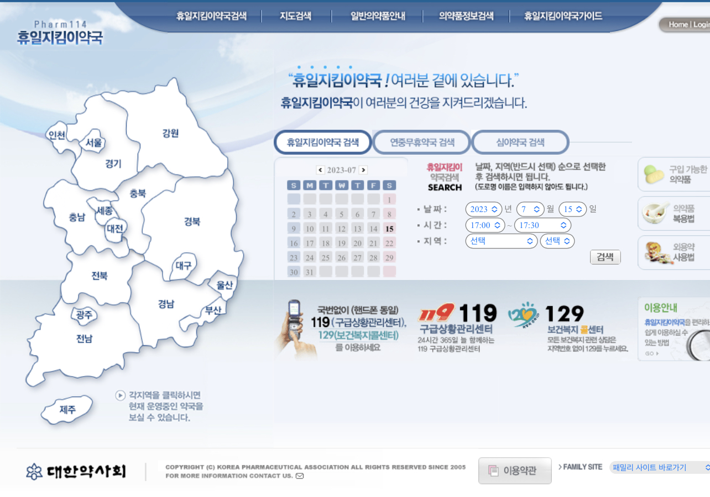Open start time dropdown 17:00
The height and width of the screenshot is (497, 710).
[485, 225]
